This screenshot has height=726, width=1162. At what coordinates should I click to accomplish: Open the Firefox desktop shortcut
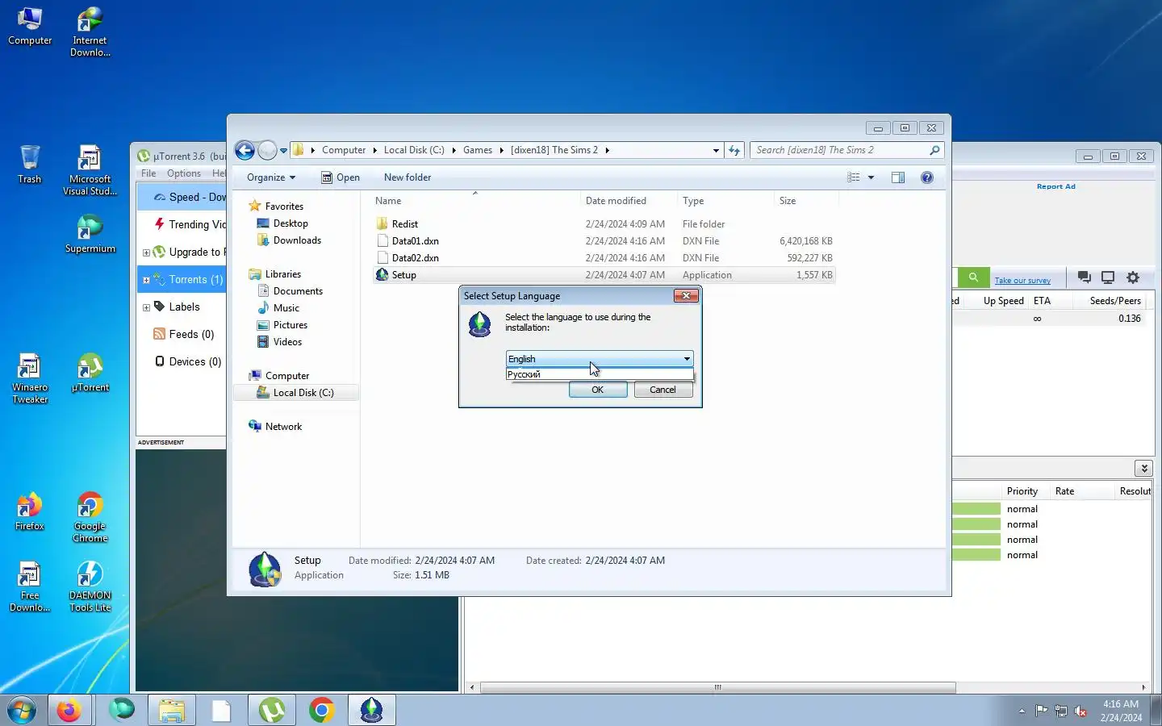pos(30,511)
